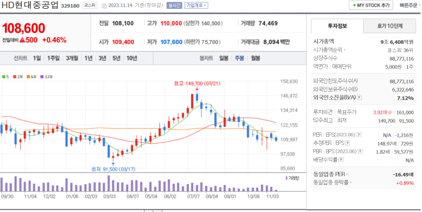Viewport: 422px width, 212px height.
Task: Click the calendar icon next to 2023.11.14
Action: (x=104, y=5)
